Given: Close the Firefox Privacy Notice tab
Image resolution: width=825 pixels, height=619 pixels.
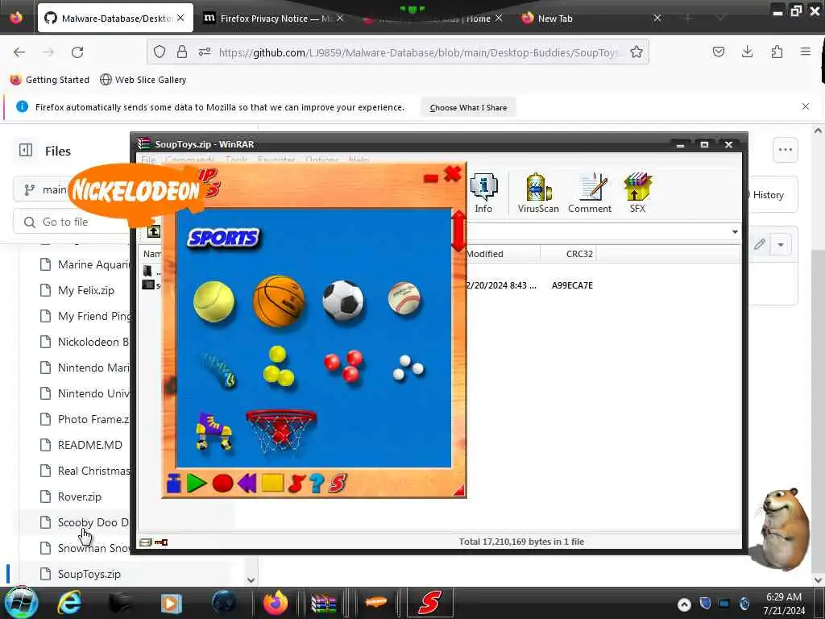Looking at the screenshot, I should [340, 18].
